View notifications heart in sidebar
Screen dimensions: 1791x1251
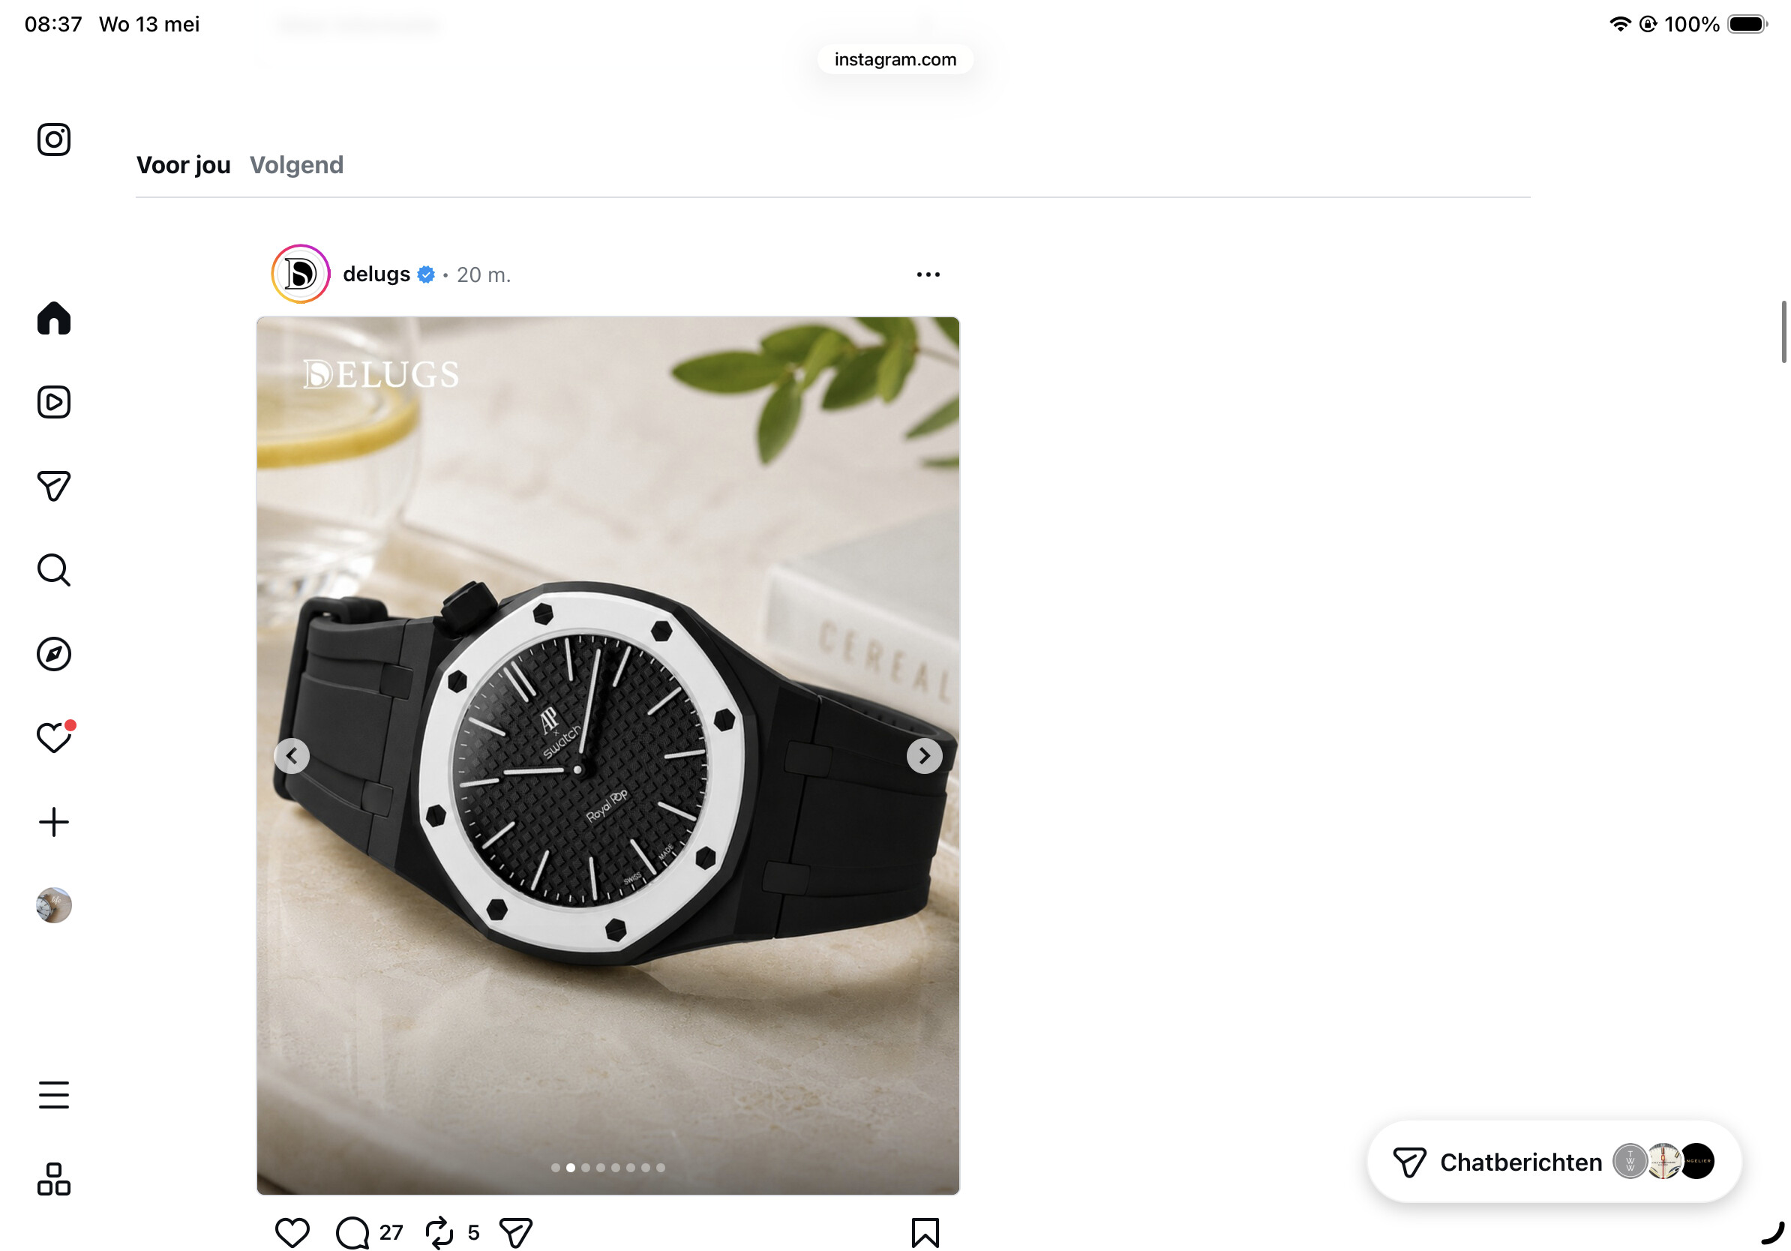[54, 738]
